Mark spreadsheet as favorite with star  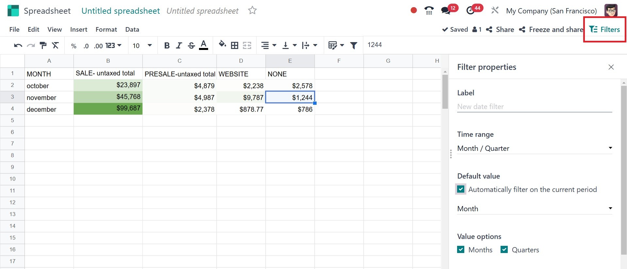coord(252,10)
